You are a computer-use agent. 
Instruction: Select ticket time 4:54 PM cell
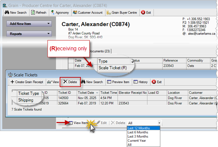(109, 98)
